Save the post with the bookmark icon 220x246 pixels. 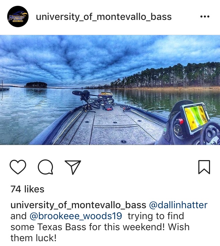(x=204, y=167)
